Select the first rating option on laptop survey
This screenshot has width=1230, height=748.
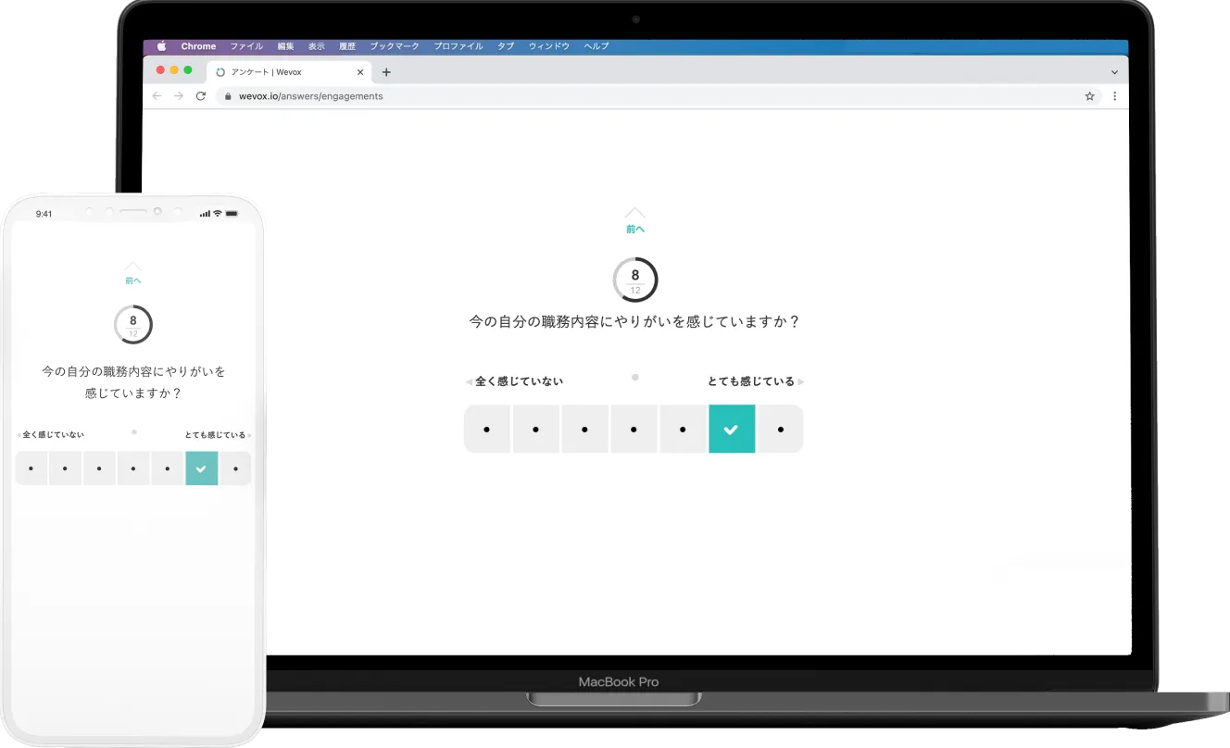486,430
